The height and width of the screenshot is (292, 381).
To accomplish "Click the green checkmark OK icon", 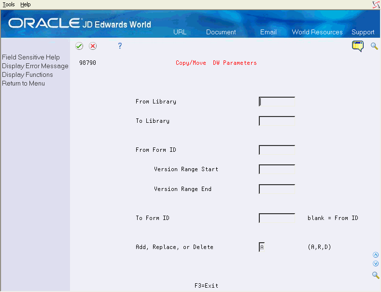I will [79, 46].
